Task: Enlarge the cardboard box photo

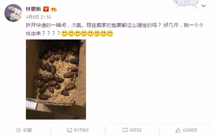Action: point(56,80)
